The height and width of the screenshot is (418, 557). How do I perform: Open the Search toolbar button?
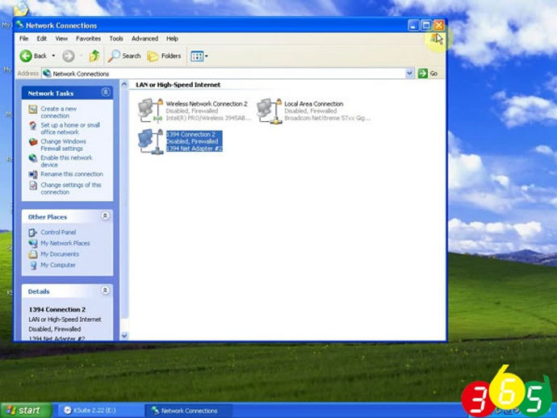click(124, 56)
